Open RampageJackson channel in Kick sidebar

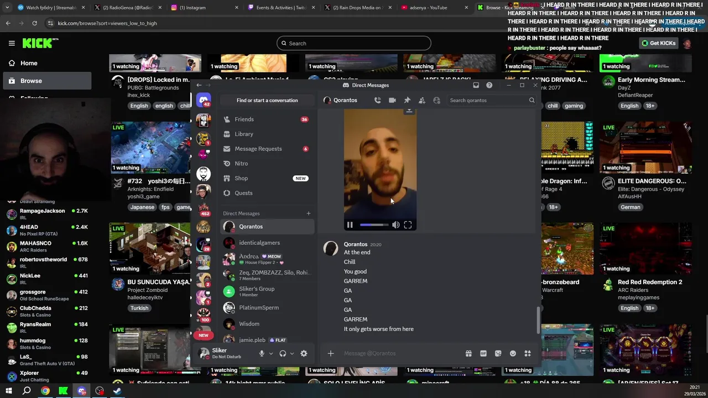(x=47, y=214)
